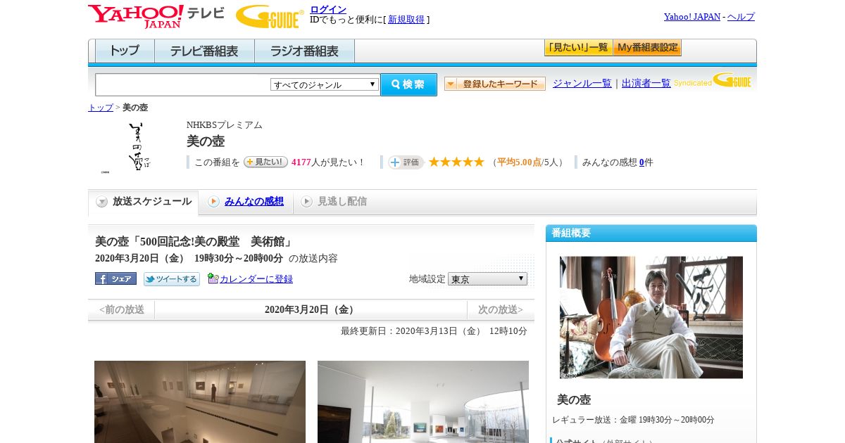
Task: Click the Yahoo! JAPAN テレビ logo
Action: pyautogui.click(x=156, y=16)
